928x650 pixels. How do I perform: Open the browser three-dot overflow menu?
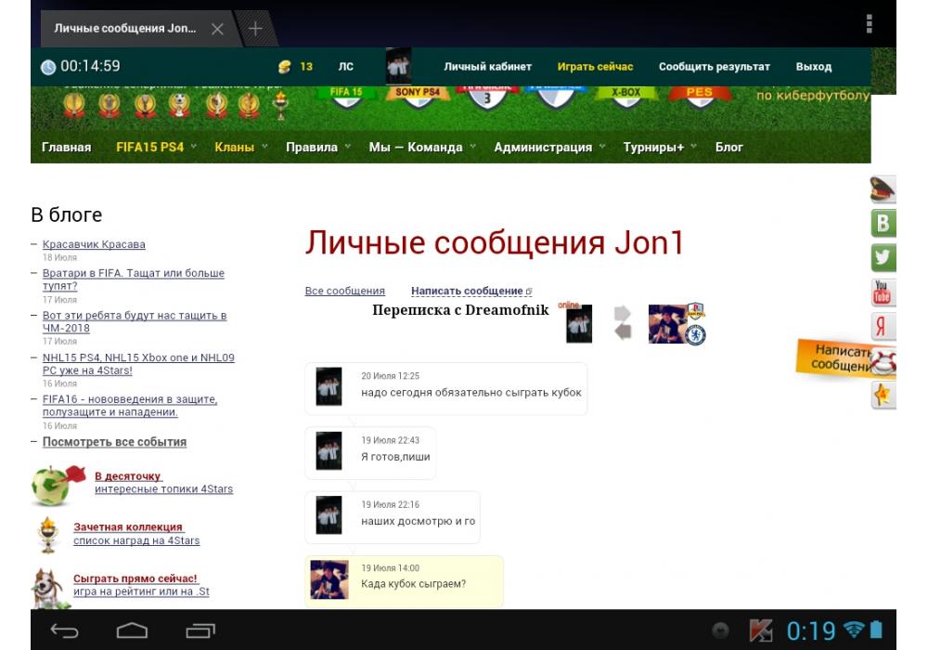click(869, 23)
